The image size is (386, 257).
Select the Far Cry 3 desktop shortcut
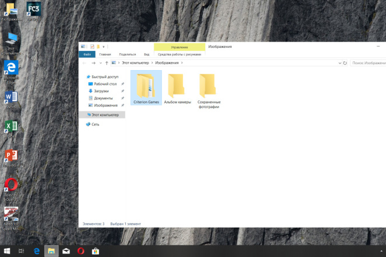pyautogui.click(x=33, y=11)
